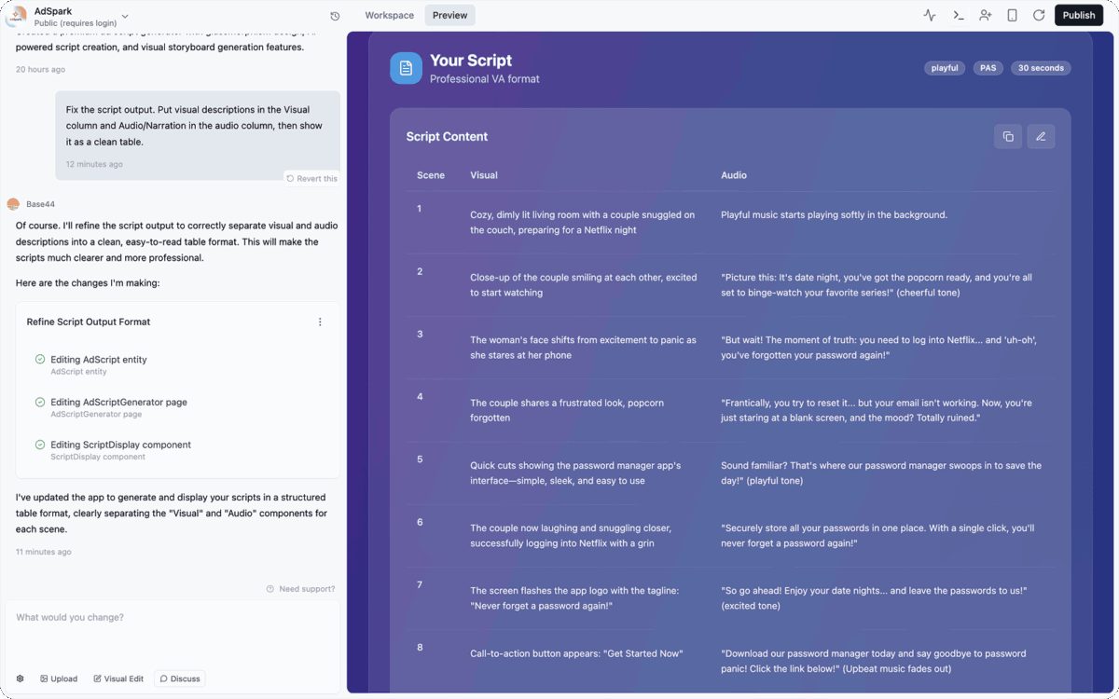Select scene 4 audio 'Frantically, you try to reset it'
Screen dimensions: 1119x699
point(877,410)
